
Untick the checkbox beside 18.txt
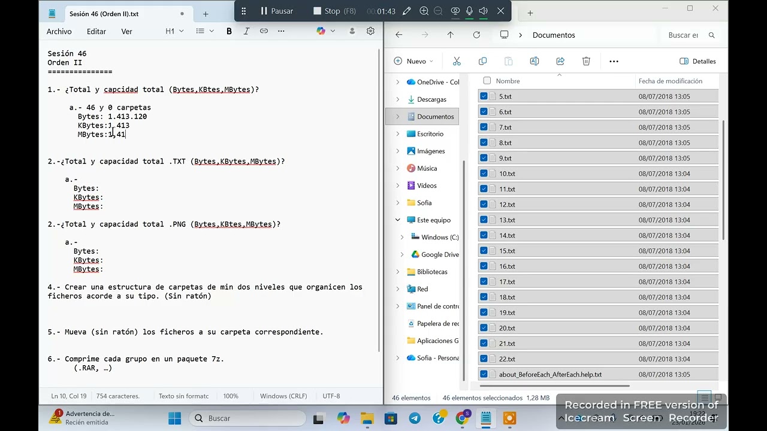pos(484,297)
